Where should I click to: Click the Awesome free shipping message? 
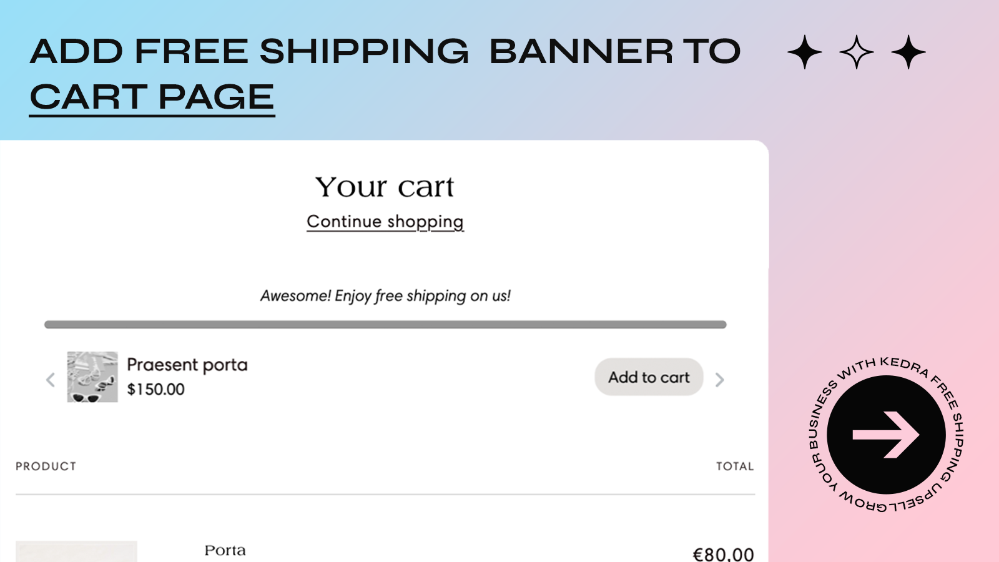coord(385,296)
